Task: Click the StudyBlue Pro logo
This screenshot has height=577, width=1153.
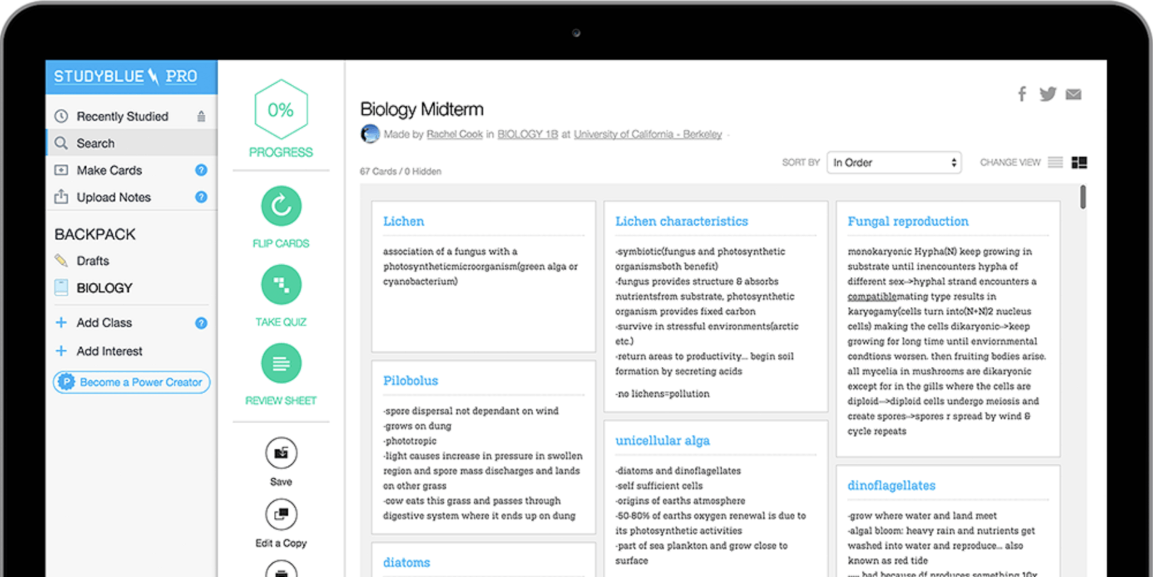Action: tap(126, 76)
